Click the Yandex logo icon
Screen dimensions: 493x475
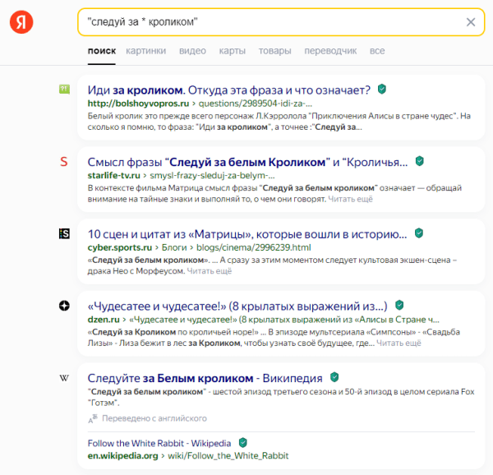pos(22,22)
